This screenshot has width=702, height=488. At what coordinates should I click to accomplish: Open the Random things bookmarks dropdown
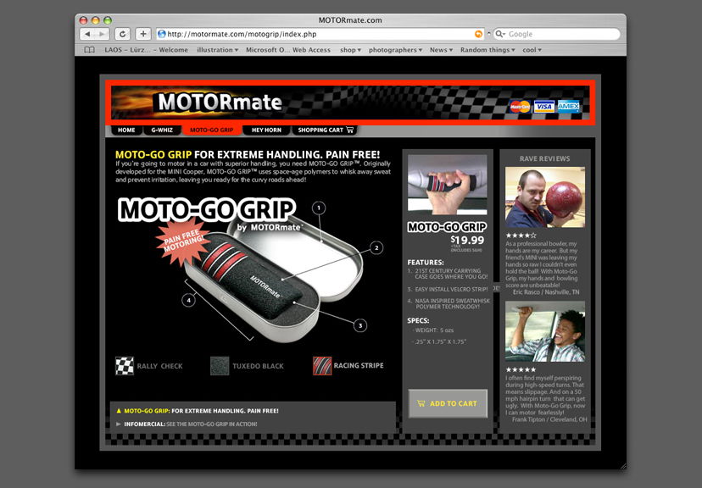(x=487, y=50)
